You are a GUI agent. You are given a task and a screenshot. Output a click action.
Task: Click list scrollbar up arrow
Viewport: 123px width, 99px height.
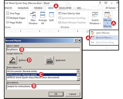point(78,75)
